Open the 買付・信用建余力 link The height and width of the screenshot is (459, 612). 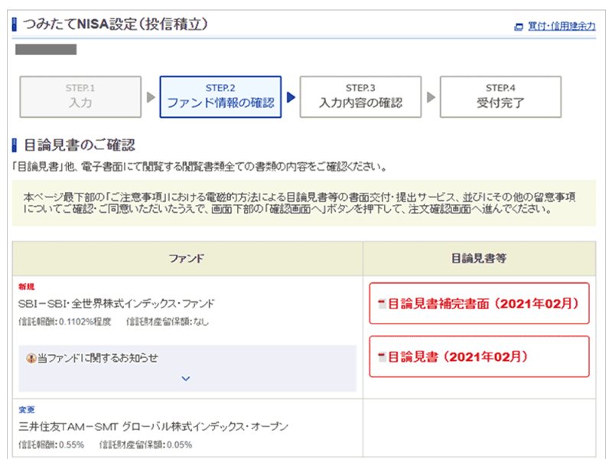point(562,26)
